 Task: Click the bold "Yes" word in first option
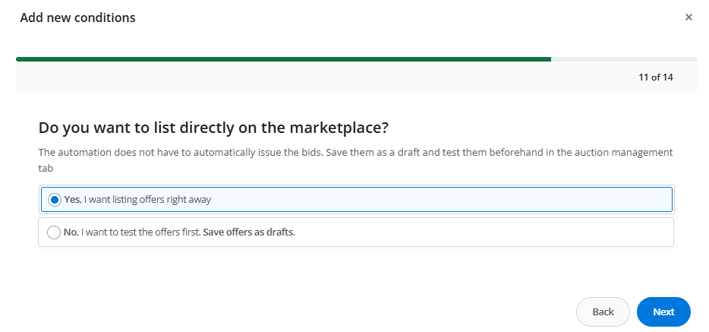72,200
